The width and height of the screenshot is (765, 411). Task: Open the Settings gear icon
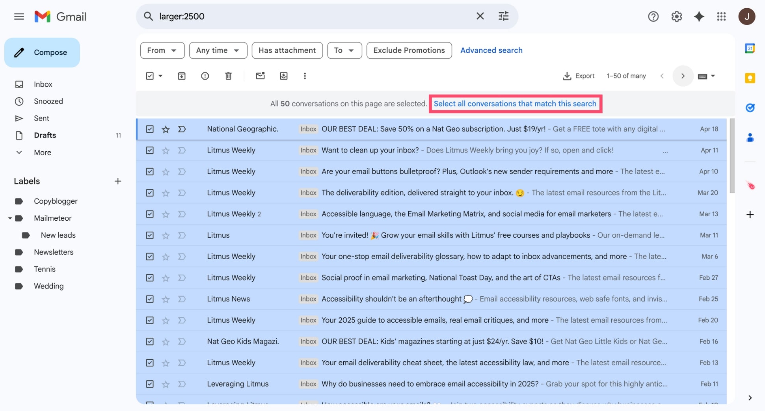coord(676,17)
